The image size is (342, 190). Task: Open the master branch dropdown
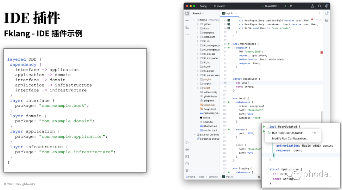221,6
